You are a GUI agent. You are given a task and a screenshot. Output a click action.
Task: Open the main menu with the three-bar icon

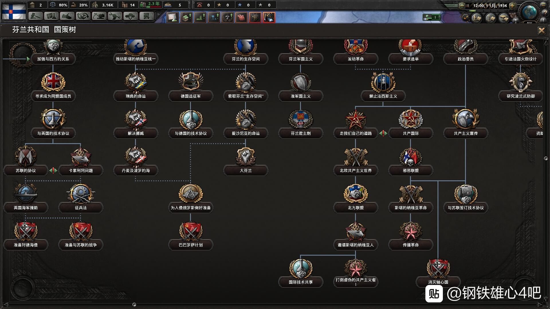click(x=543, y=5)
